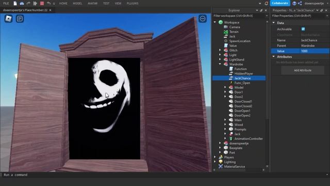Open the Explorer panel options dropdown

(x=257, y=10)
